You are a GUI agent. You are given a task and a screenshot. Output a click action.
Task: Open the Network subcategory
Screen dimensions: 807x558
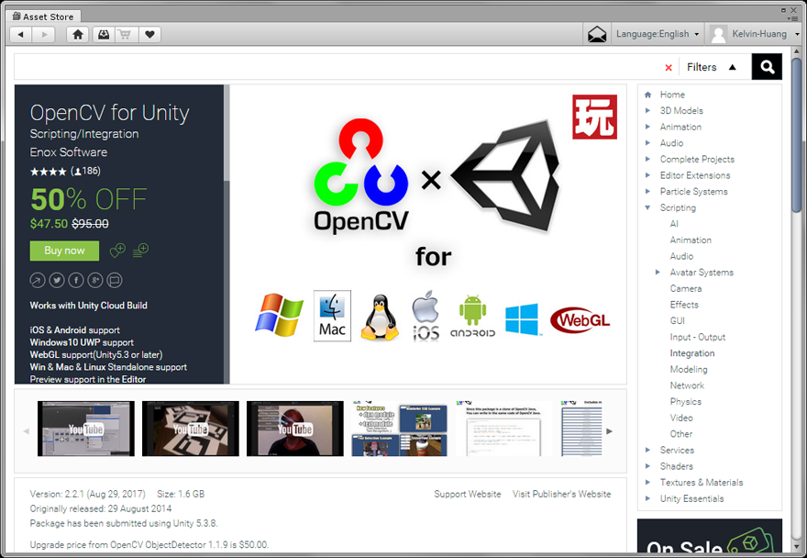(687, 385)
